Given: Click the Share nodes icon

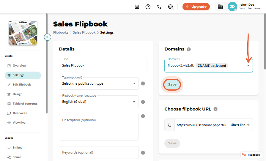Looking at the screenshot, I should coord(9,157).
